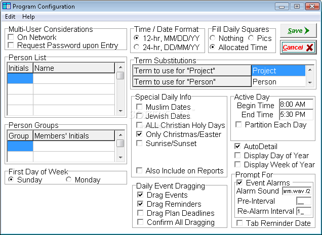Click the Person Groups scrollbar thumb

[120, 144]
